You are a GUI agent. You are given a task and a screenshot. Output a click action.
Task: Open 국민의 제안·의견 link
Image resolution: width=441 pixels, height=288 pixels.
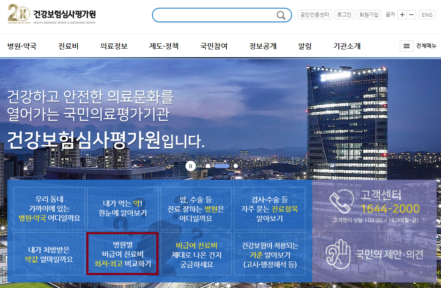click(x=389, y=254)
